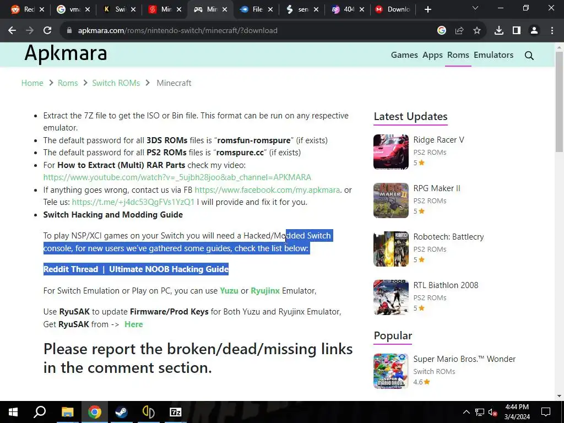Click the browser forward arrow
564x423 pixels.
coord(30,31)
